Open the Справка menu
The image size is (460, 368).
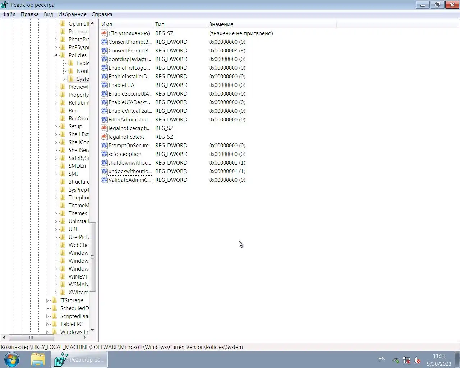click(102, 14)
